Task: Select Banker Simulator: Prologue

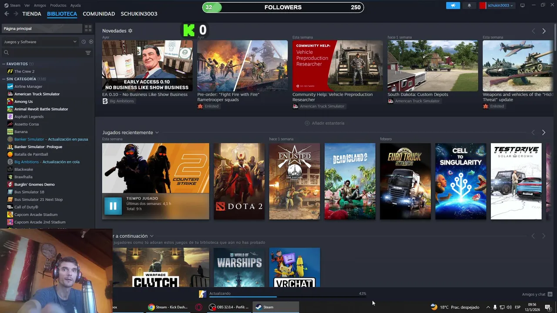Action: 38,147
